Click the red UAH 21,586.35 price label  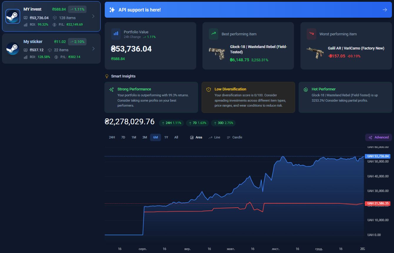tap(378, 204)
